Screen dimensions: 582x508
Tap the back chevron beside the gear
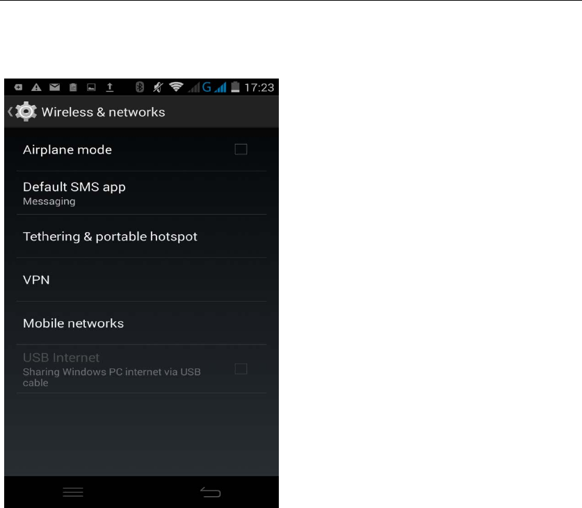(x=10, y=112)
